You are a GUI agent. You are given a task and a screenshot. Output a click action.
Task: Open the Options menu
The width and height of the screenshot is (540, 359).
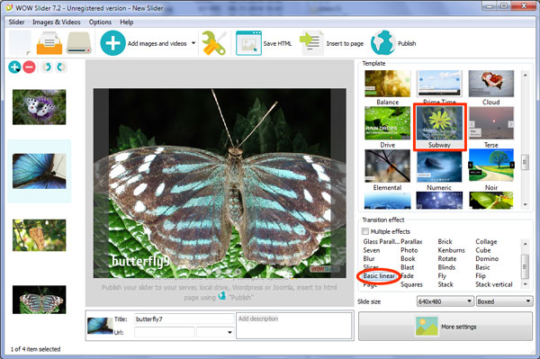[100, 22]
